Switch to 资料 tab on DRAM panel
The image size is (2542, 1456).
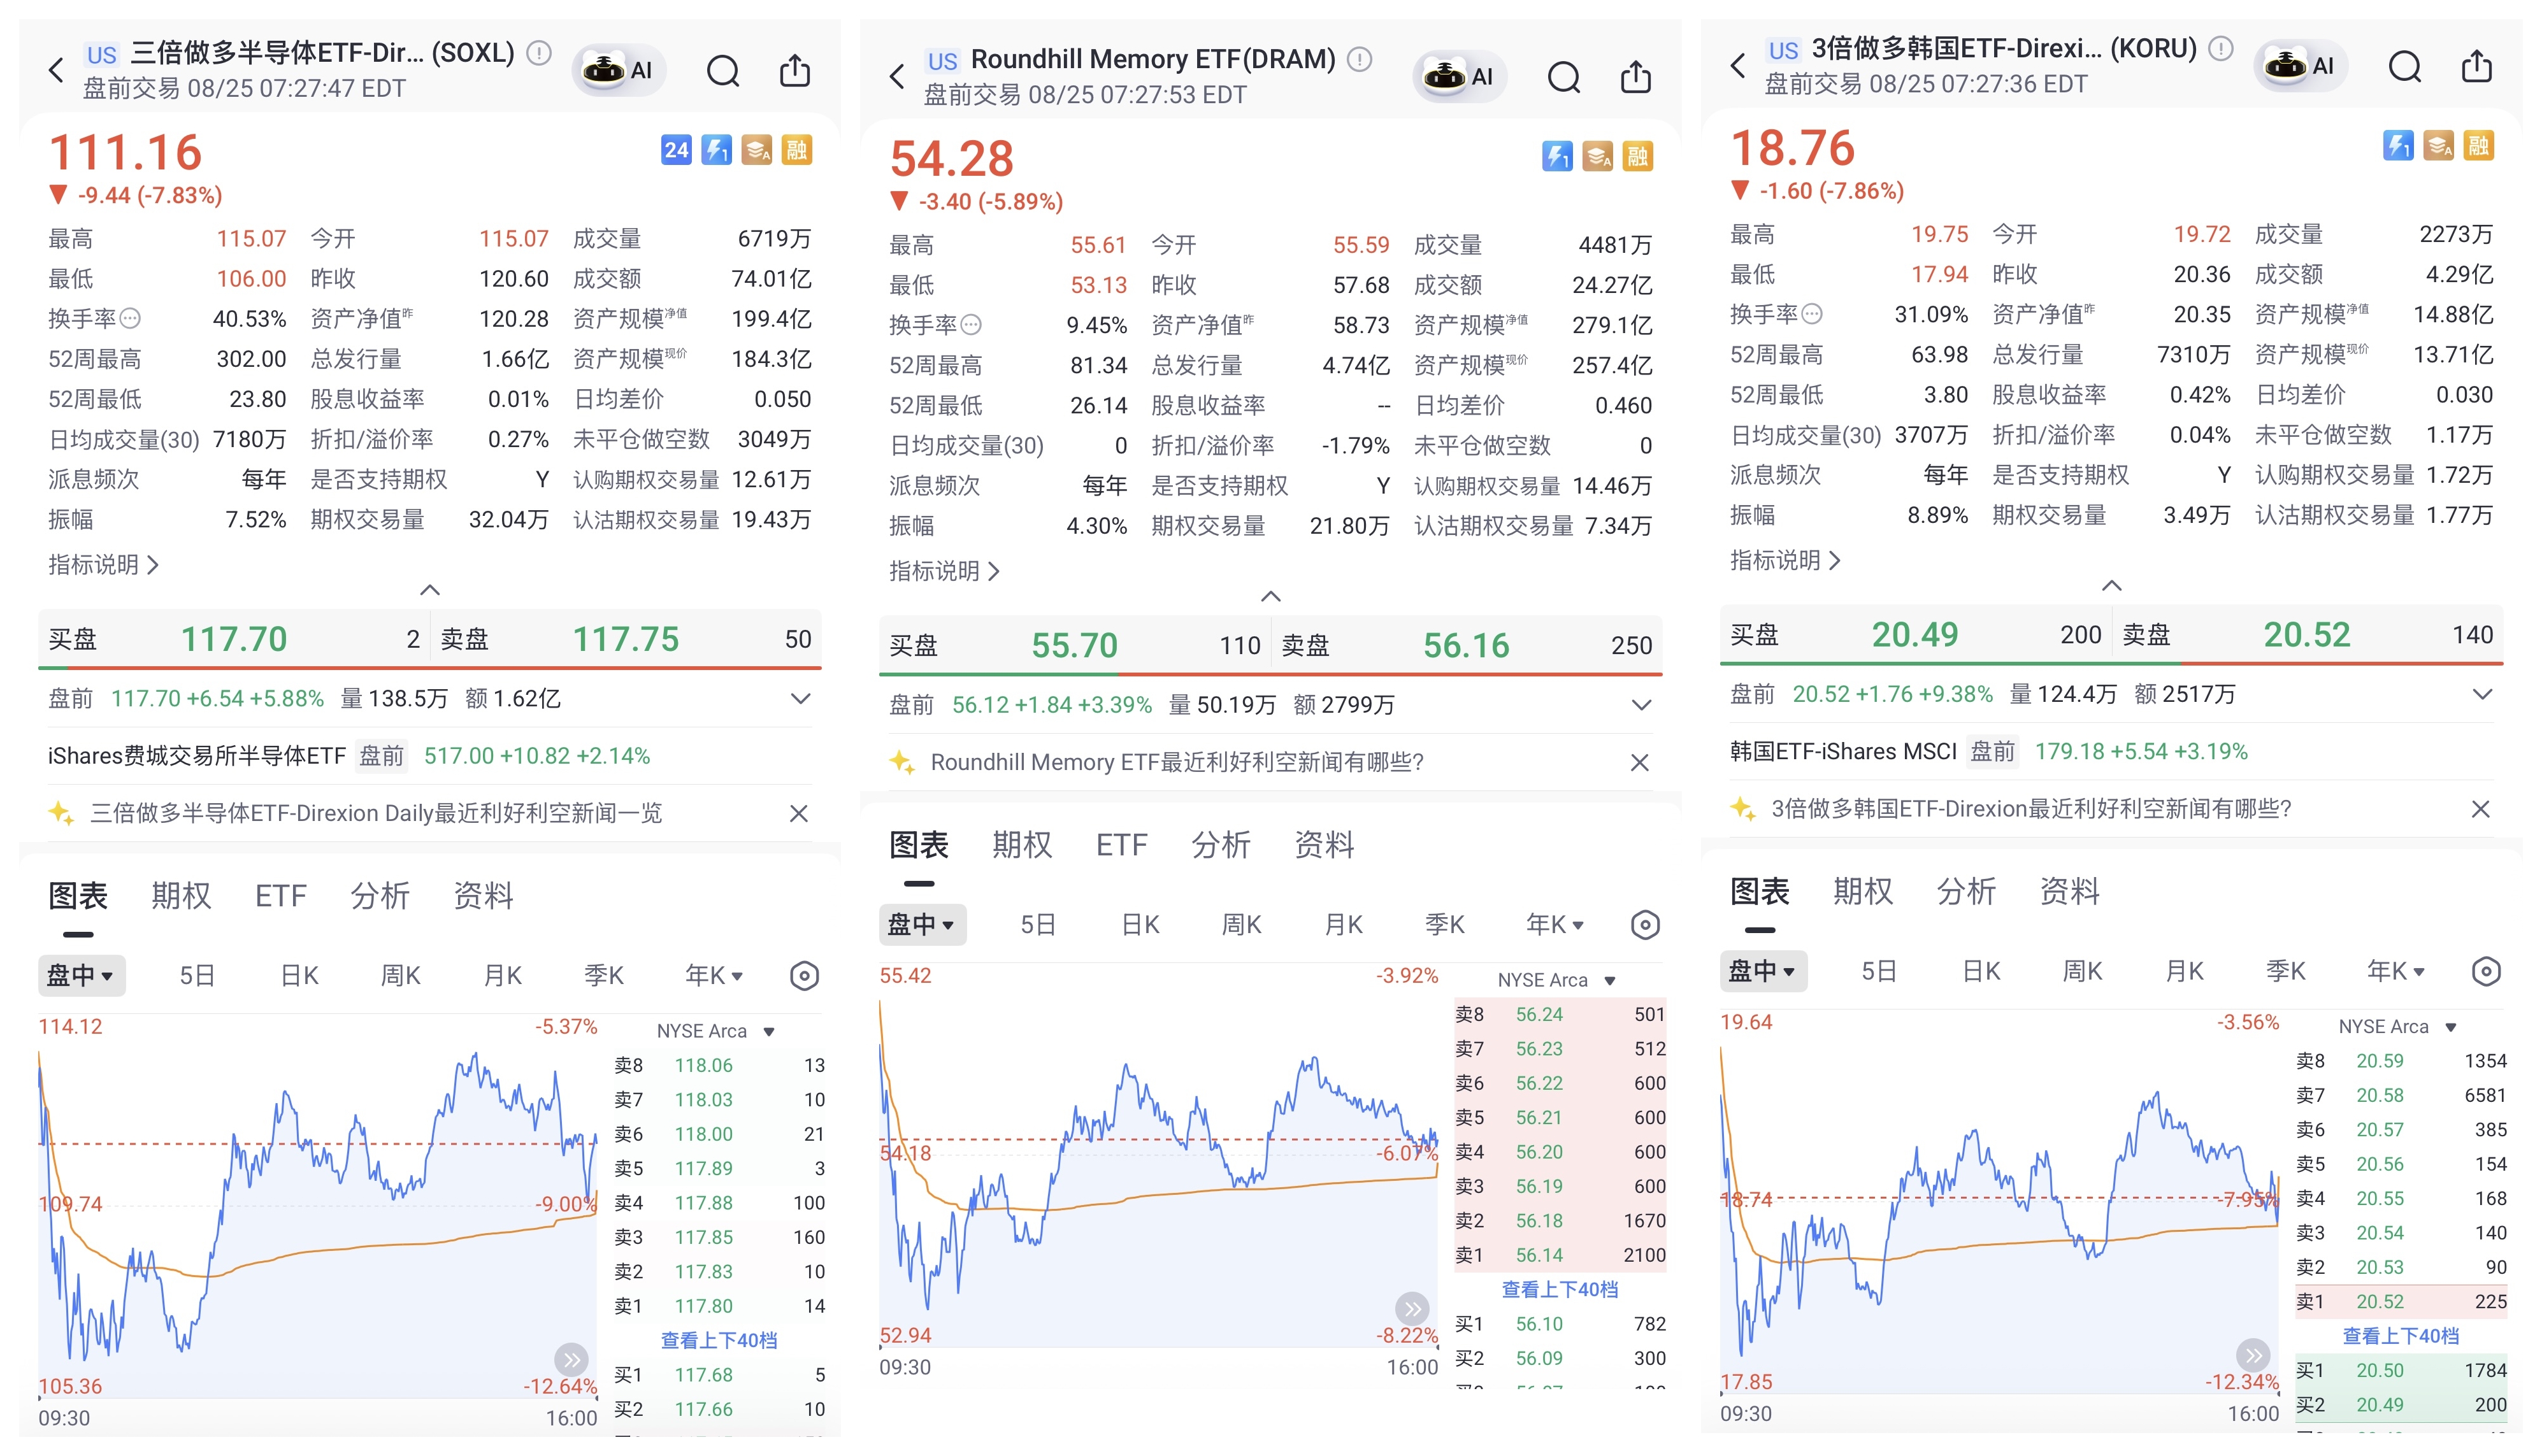click(x=1324, y=845)
